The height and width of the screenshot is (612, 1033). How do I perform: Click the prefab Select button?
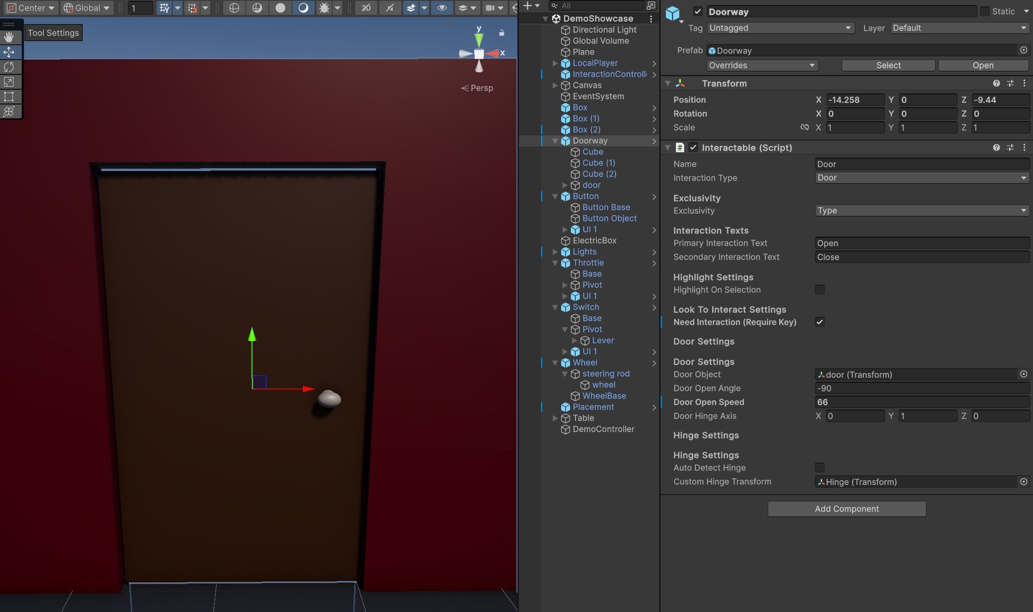point(888,66)
